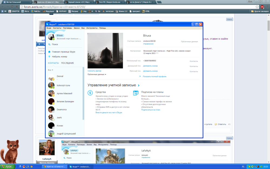The image size is (270, 169).
Task: Expand Управление учетной записью arrow
Action: 139,85
